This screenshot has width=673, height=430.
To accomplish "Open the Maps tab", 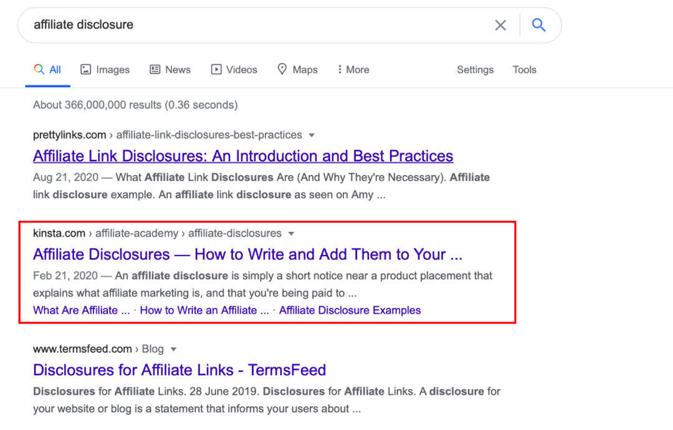I will point(297,70).
